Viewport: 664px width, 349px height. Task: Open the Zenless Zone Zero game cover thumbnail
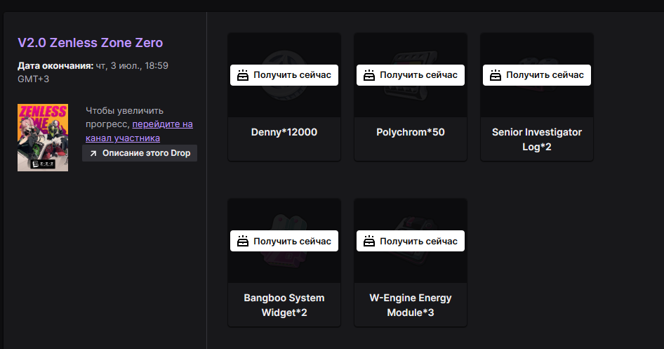point(43,138)
